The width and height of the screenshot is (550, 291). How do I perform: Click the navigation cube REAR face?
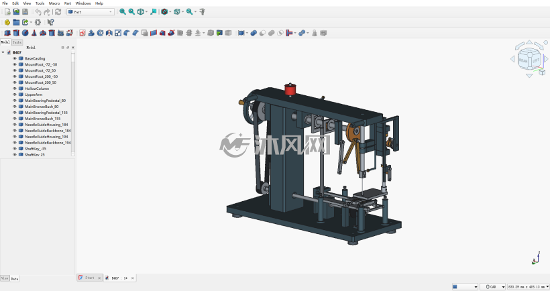[523, 60]
